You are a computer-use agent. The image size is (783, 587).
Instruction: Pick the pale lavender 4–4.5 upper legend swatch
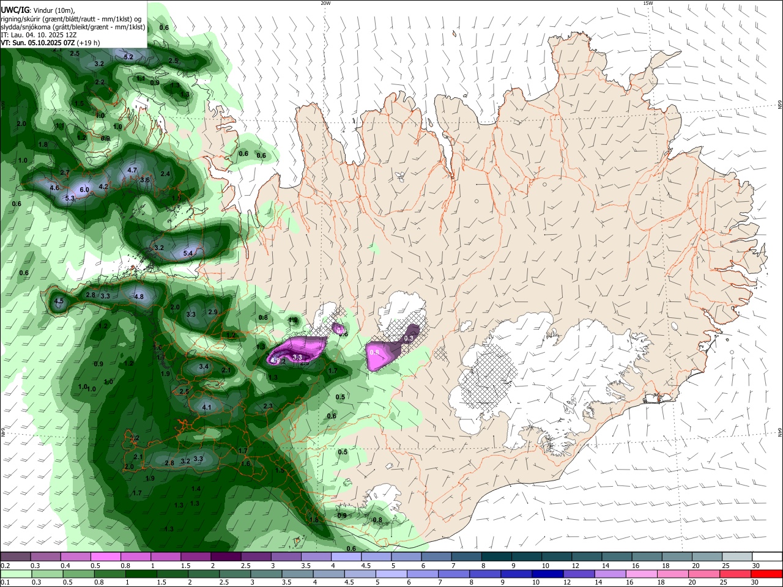point(346,556)
